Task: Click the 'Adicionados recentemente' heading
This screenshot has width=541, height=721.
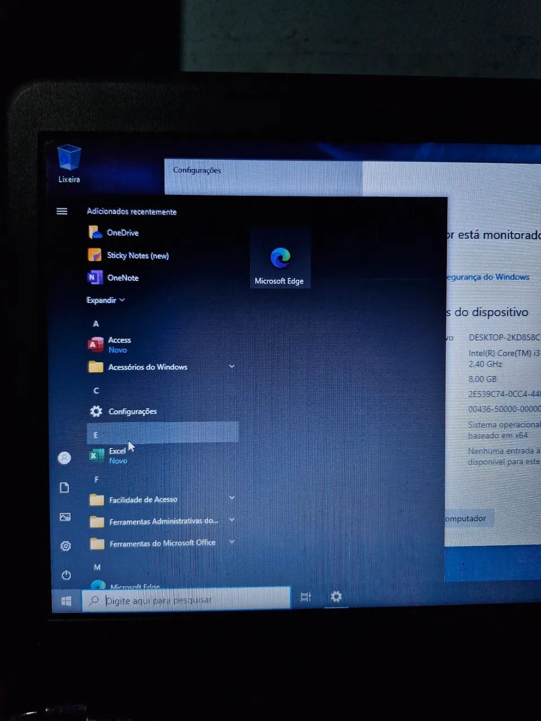Action: pyautogui.click(x=132, y=211)
